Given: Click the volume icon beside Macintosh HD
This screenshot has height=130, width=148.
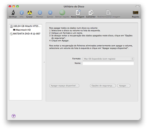Looking at the screenshot, I should coord(14,30).
